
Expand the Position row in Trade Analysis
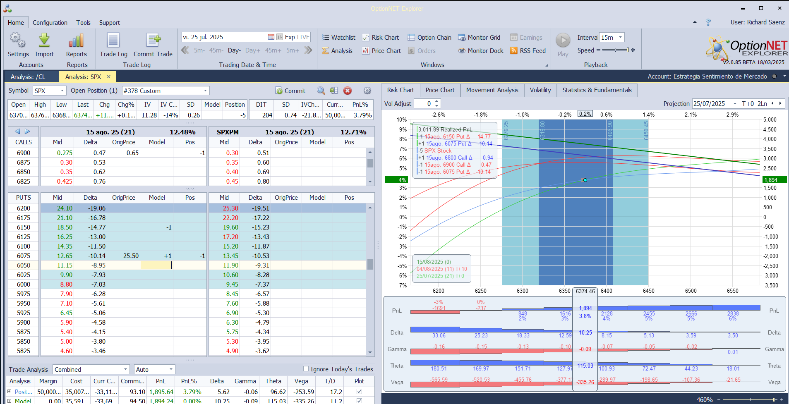pyautogui.click(x=10, y=391)
